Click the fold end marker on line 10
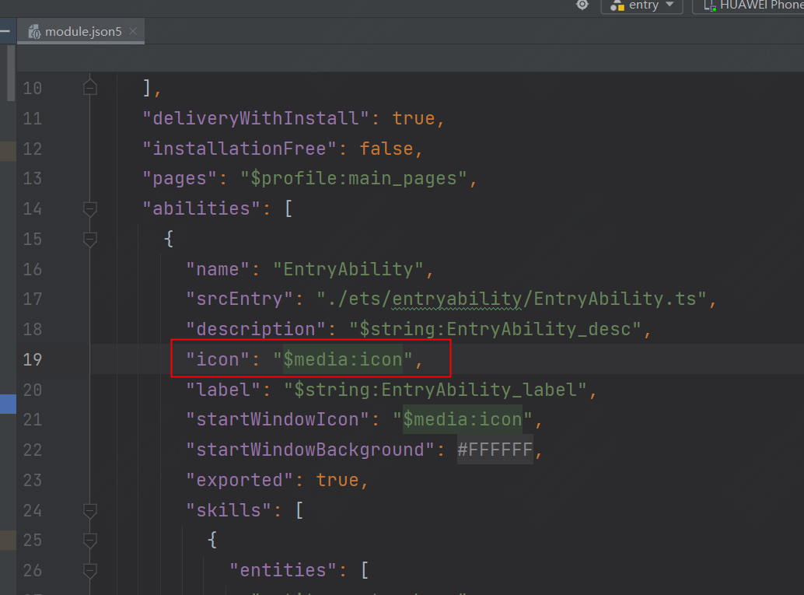The height and width of the screenshot is (595, 804). (90, 88)
